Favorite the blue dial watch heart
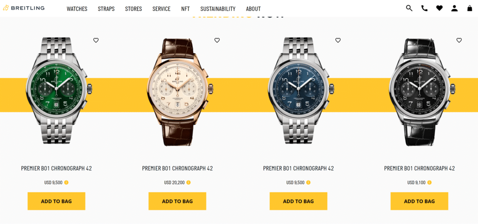The width and height of the screenshot is (478, 224). click(338, 40)
